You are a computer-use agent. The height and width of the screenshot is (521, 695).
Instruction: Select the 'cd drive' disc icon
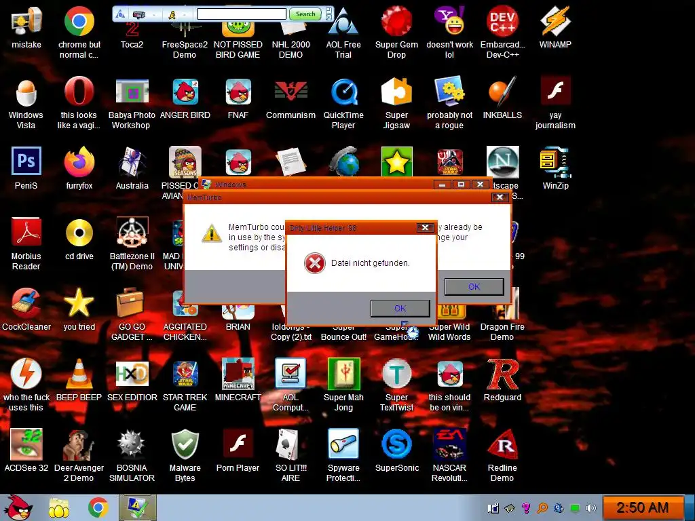click(x=79, y=238)
